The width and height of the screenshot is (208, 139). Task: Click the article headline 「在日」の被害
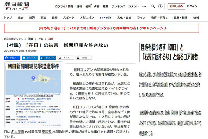tap(57, 46)
